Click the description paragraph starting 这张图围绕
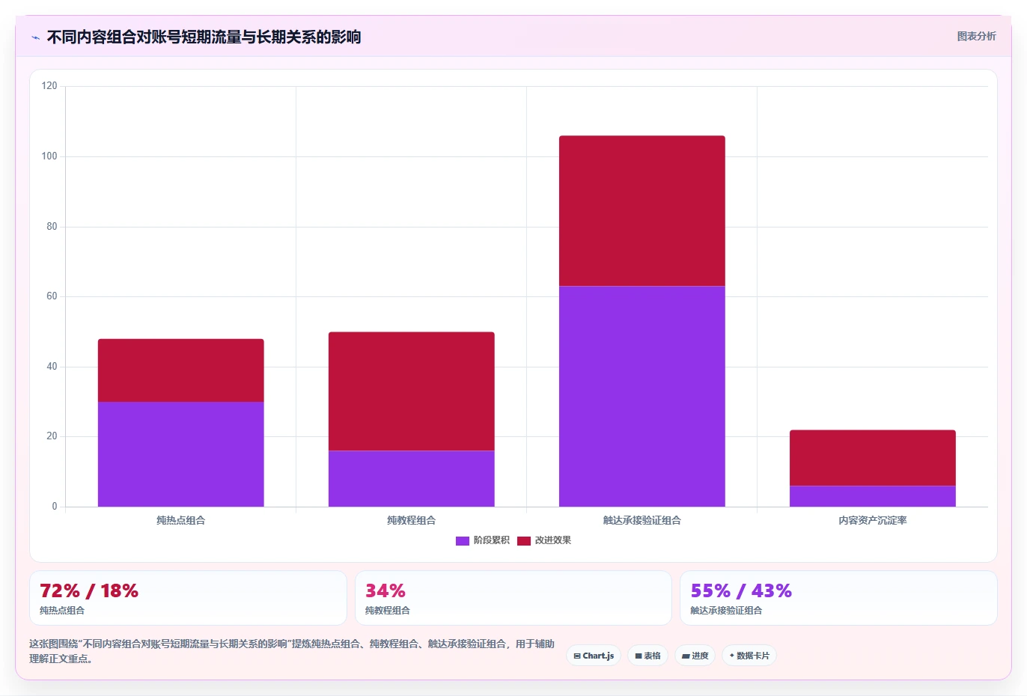Screen dimensions: 1027x696 point(292,651)
